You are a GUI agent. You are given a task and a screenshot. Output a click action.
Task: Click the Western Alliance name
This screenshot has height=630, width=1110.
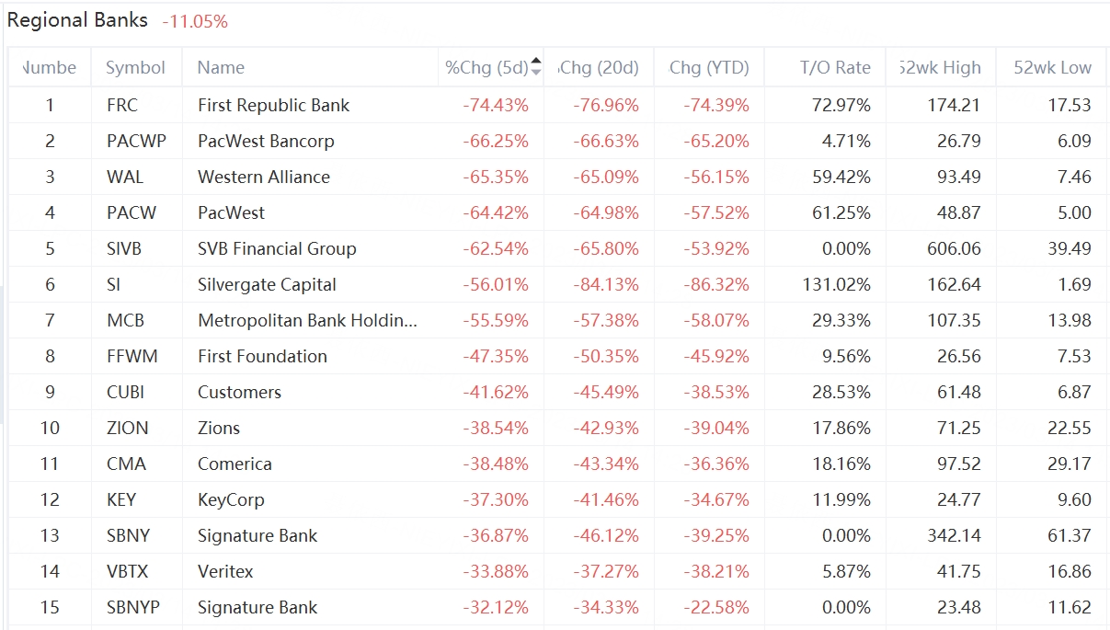click(x=263, y=177)
